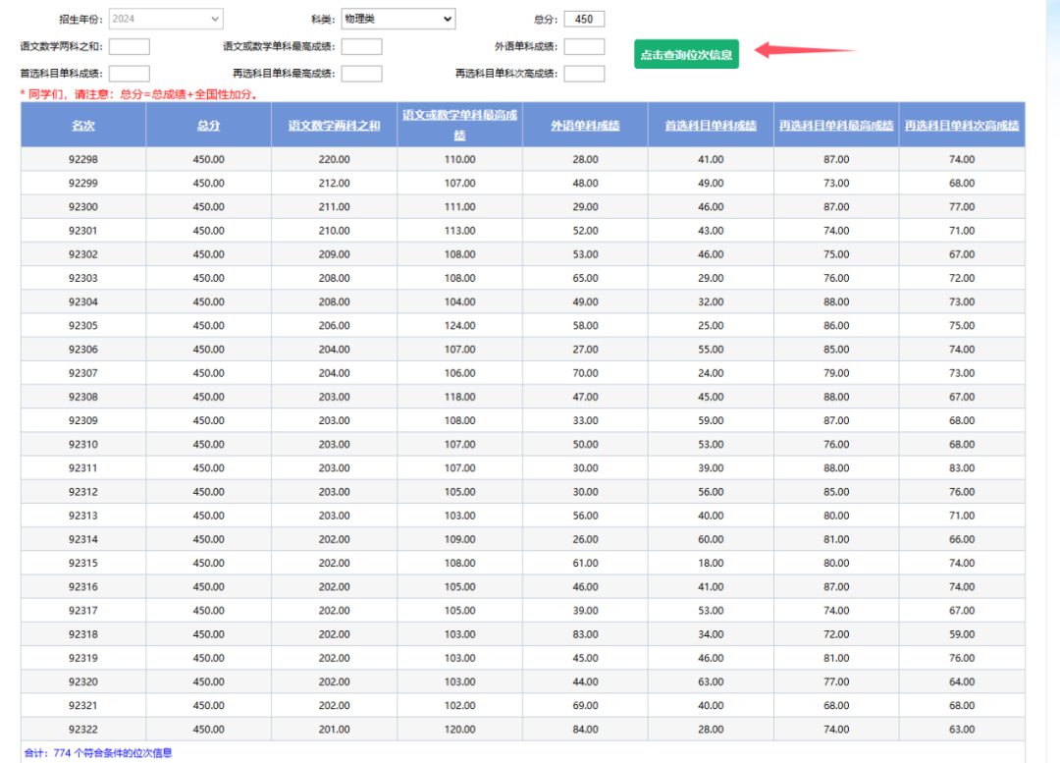Screen dimensions: 1060x763
Task: Focus the 再选科目单科最高成绩 input field
Action: [361, 74]
